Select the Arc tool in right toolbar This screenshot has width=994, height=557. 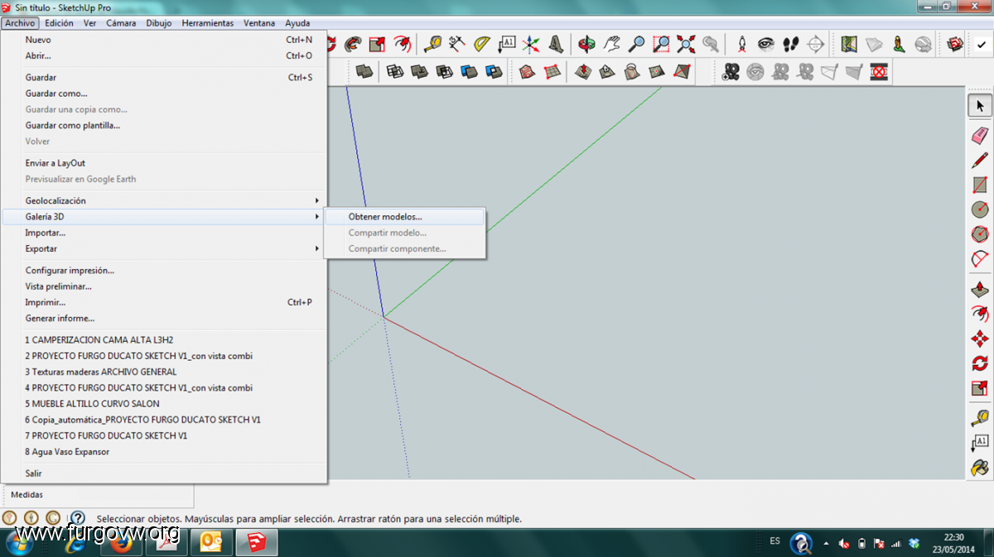(980, 259)
